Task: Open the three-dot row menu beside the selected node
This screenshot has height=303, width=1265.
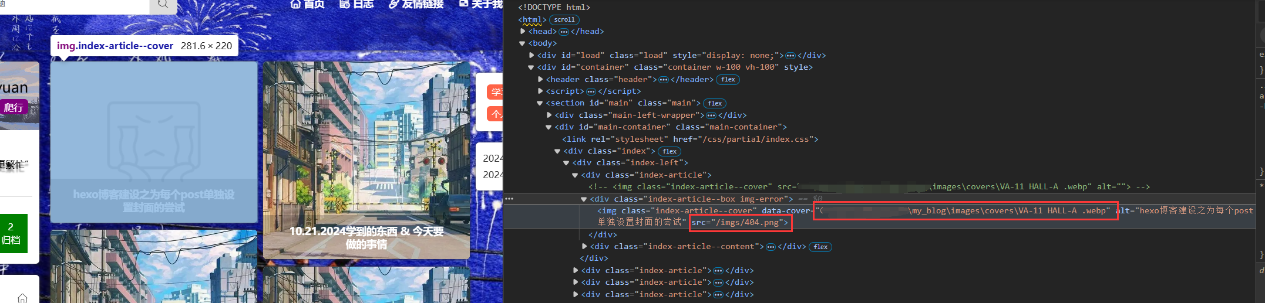Action: tap(509, 199)
